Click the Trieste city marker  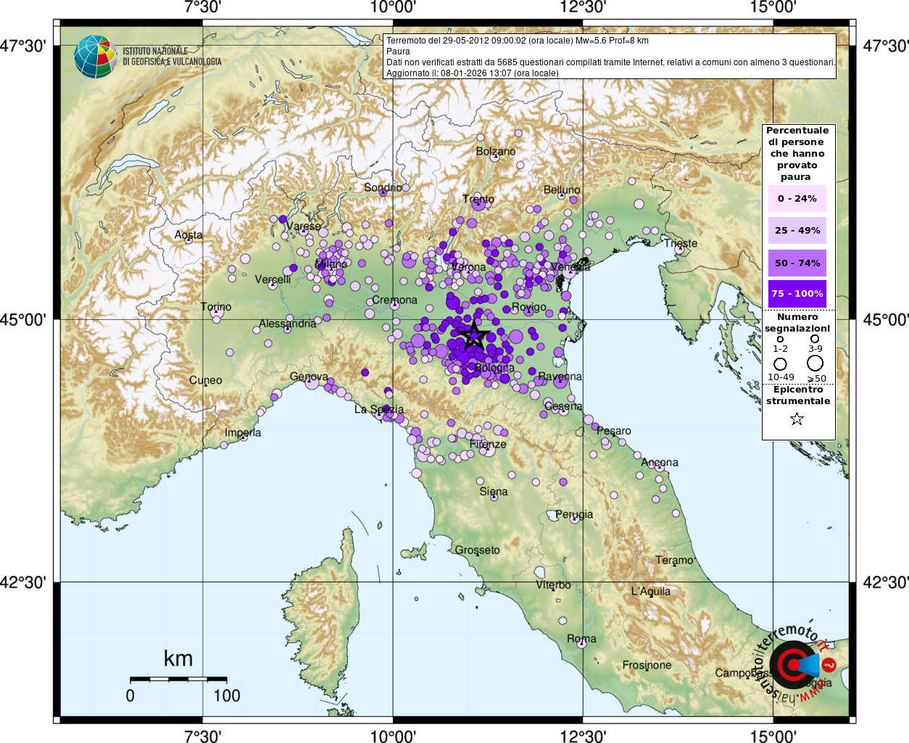(x=679, y=249)
